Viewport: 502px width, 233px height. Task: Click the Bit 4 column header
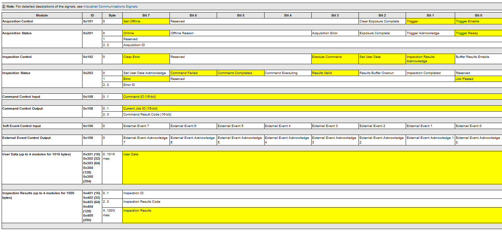point(288,15)
